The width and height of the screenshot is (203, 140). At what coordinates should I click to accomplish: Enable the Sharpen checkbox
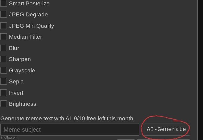point(4,59)
